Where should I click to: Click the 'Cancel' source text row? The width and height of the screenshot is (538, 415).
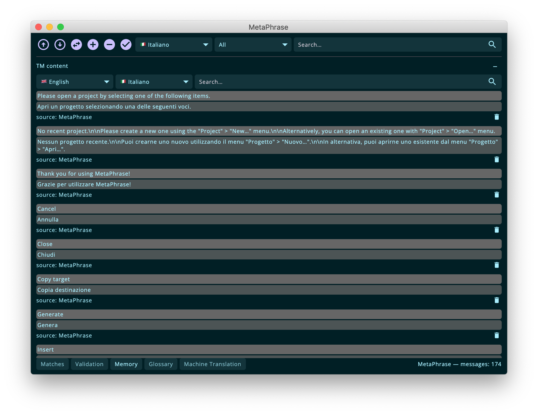(269, 209)
